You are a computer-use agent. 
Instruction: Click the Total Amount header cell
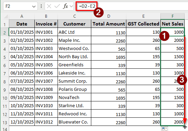[x=109, y=24]
